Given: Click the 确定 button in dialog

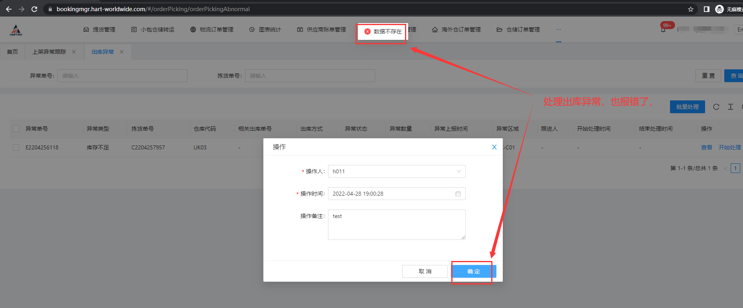Looking at the screenshot, I should click(x=473, y=271).
